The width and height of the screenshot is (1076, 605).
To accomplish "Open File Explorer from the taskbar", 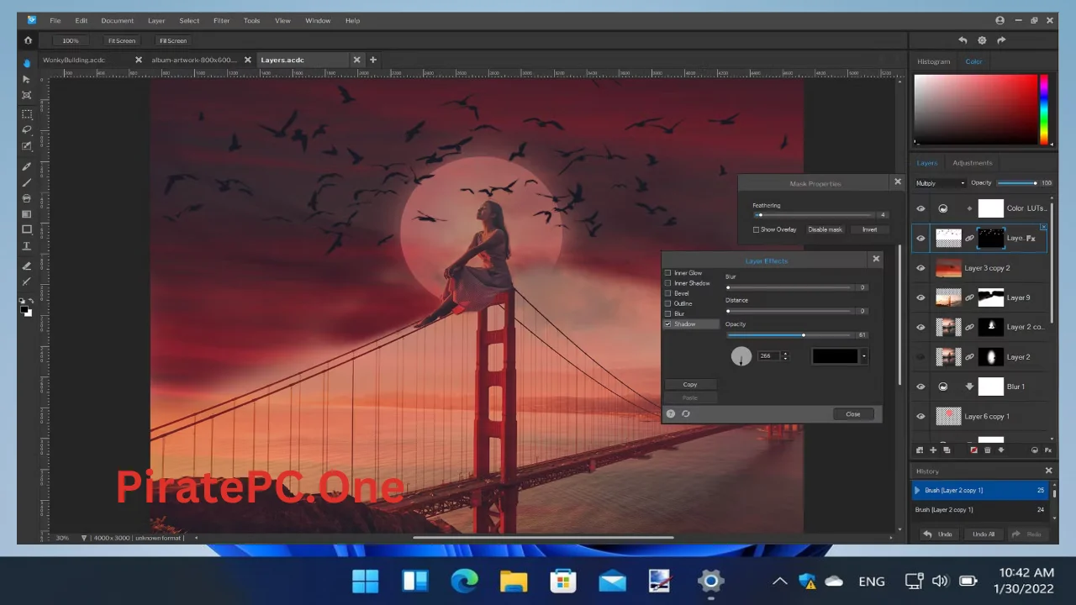I will 514,581.
